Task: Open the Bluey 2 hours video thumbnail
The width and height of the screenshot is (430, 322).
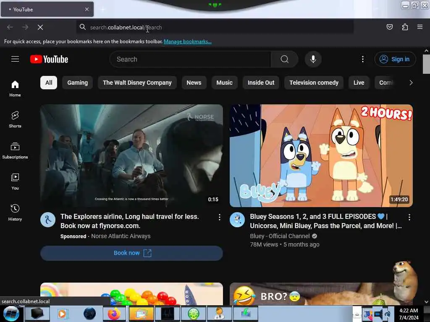Action: pyautogui.click(x=321, y=156)
